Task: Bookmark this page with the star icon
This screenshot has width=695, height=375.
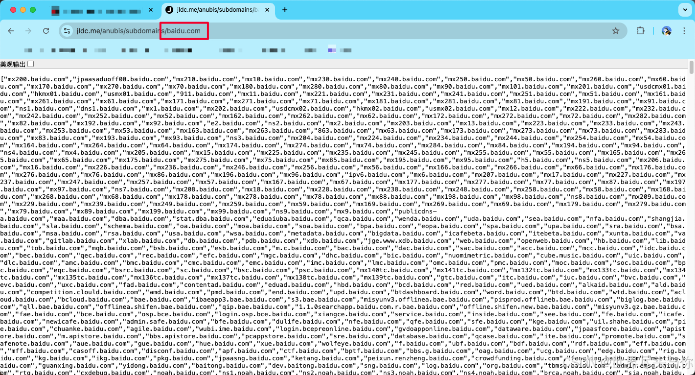Action: [616, 31]
